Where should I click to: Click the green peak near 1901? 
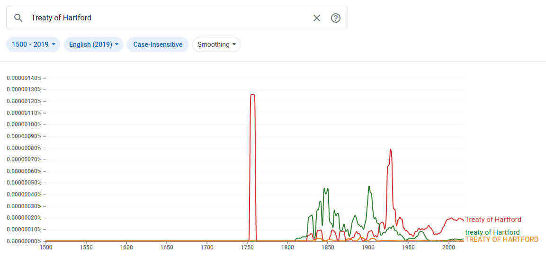point(369,186)
